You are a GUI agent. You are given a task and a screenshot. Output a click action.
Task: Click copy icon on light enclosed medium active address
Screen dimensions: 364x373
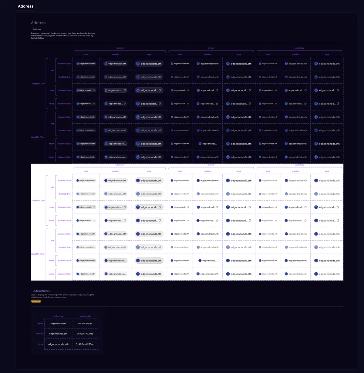point(125,221)
